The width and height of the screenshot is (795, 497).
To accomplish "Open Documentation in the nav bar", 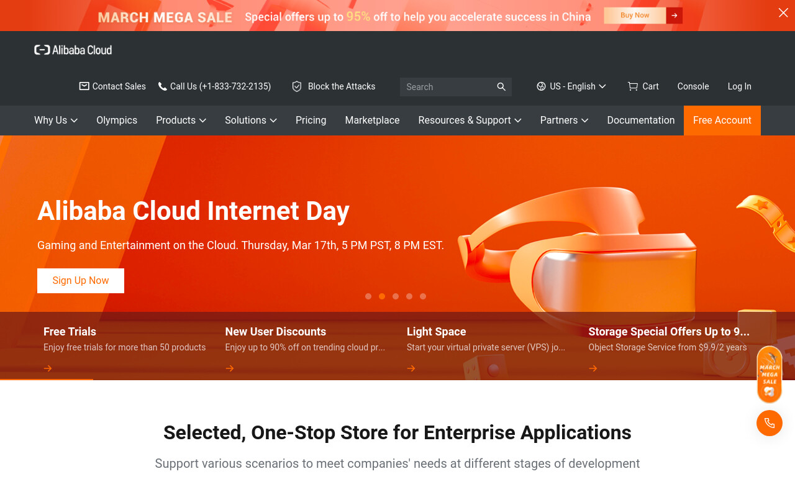I will pos(641,121).
